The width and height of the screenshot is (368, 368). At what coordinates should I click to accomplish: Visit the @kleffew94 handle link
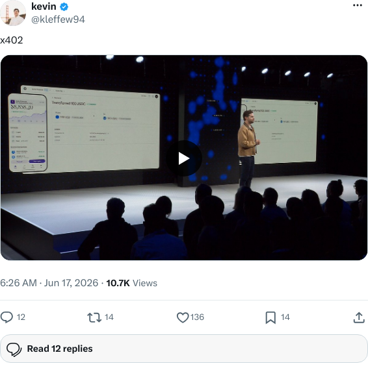(58, 19)
